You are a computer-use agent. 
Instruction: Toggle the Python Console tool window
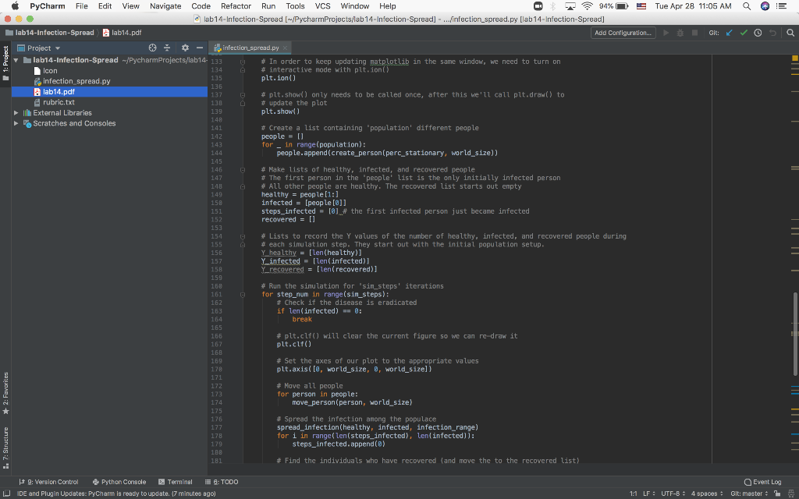point(119,482)
